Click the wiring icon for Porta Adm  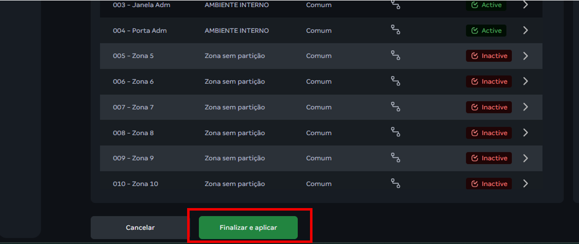[395, 30]
